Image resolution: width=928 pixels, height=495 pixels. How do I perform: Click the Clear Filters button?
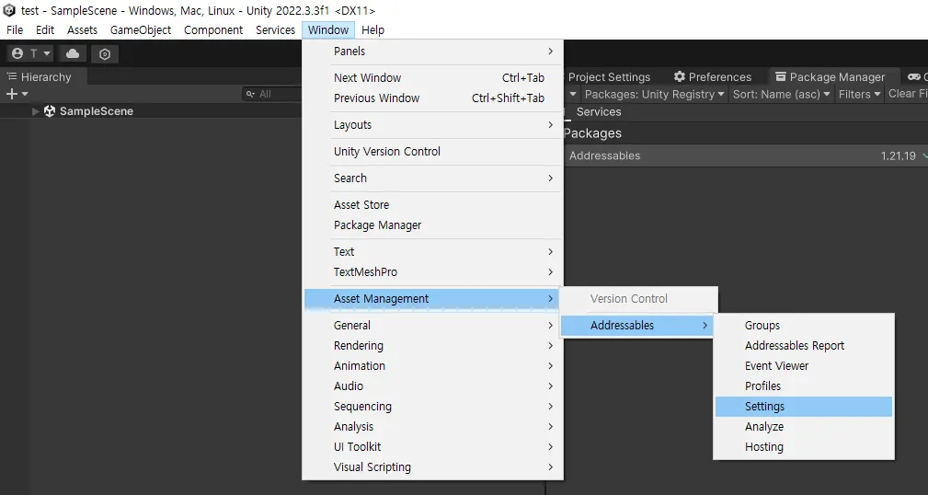point(907,94)
